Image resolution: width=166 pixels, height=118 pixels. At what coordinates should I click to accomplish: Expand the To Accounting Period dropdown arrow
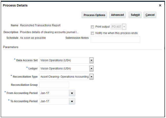72,101
